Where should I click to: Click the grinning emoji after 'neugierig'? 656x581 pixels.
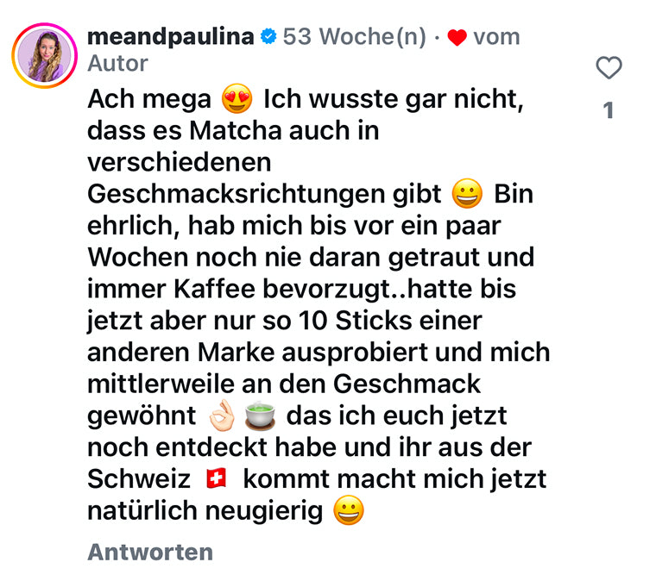349,511
